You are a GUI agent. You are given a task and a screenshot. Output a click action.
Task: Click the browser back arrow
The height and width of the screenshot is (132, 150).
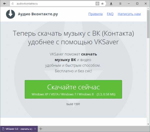click(x=4, y=4)
